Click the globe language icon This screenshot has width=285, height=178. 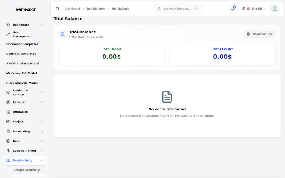[x=244, y=9]
